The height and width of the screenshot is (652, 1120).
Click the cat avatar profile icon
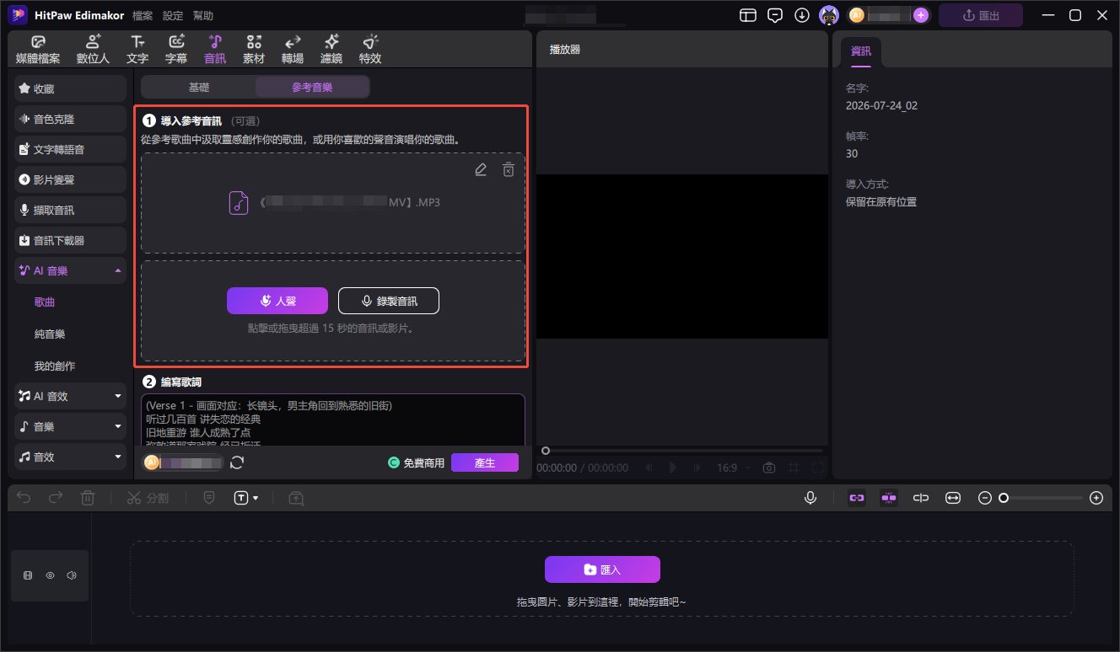pos(830,15)
